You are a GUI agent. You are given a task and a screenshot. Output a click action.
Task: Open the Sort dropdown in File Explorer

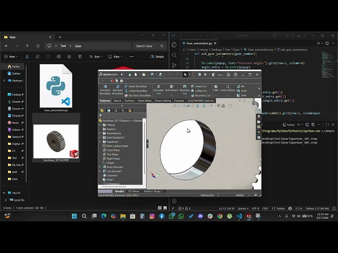pyautogui.click(x=96, y=56)
